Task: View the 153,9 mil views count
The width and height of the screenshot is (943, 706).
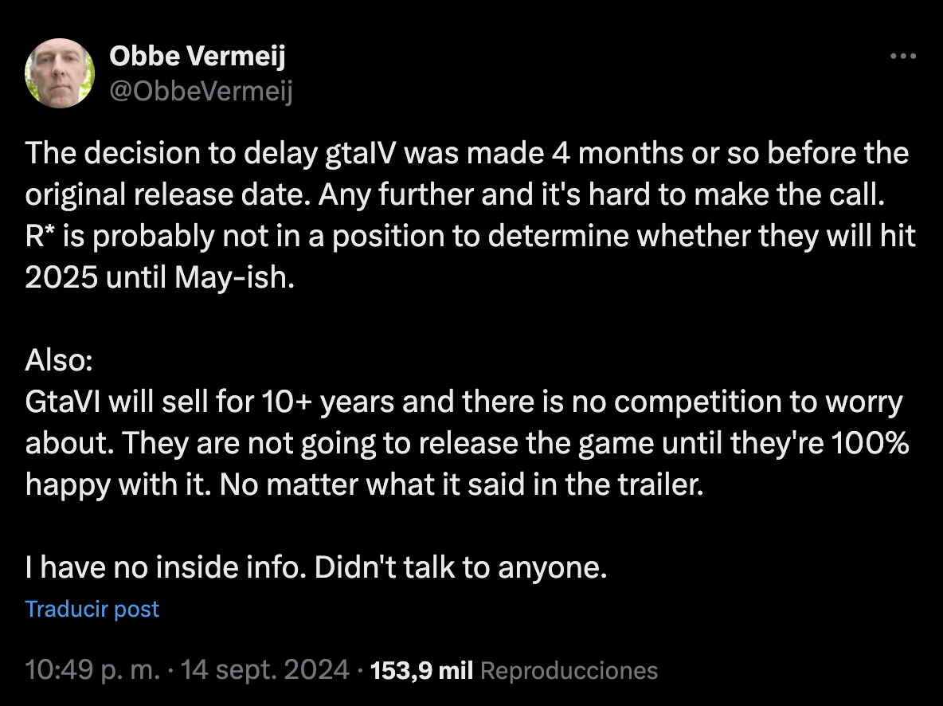Action: (x=421, y=670)
